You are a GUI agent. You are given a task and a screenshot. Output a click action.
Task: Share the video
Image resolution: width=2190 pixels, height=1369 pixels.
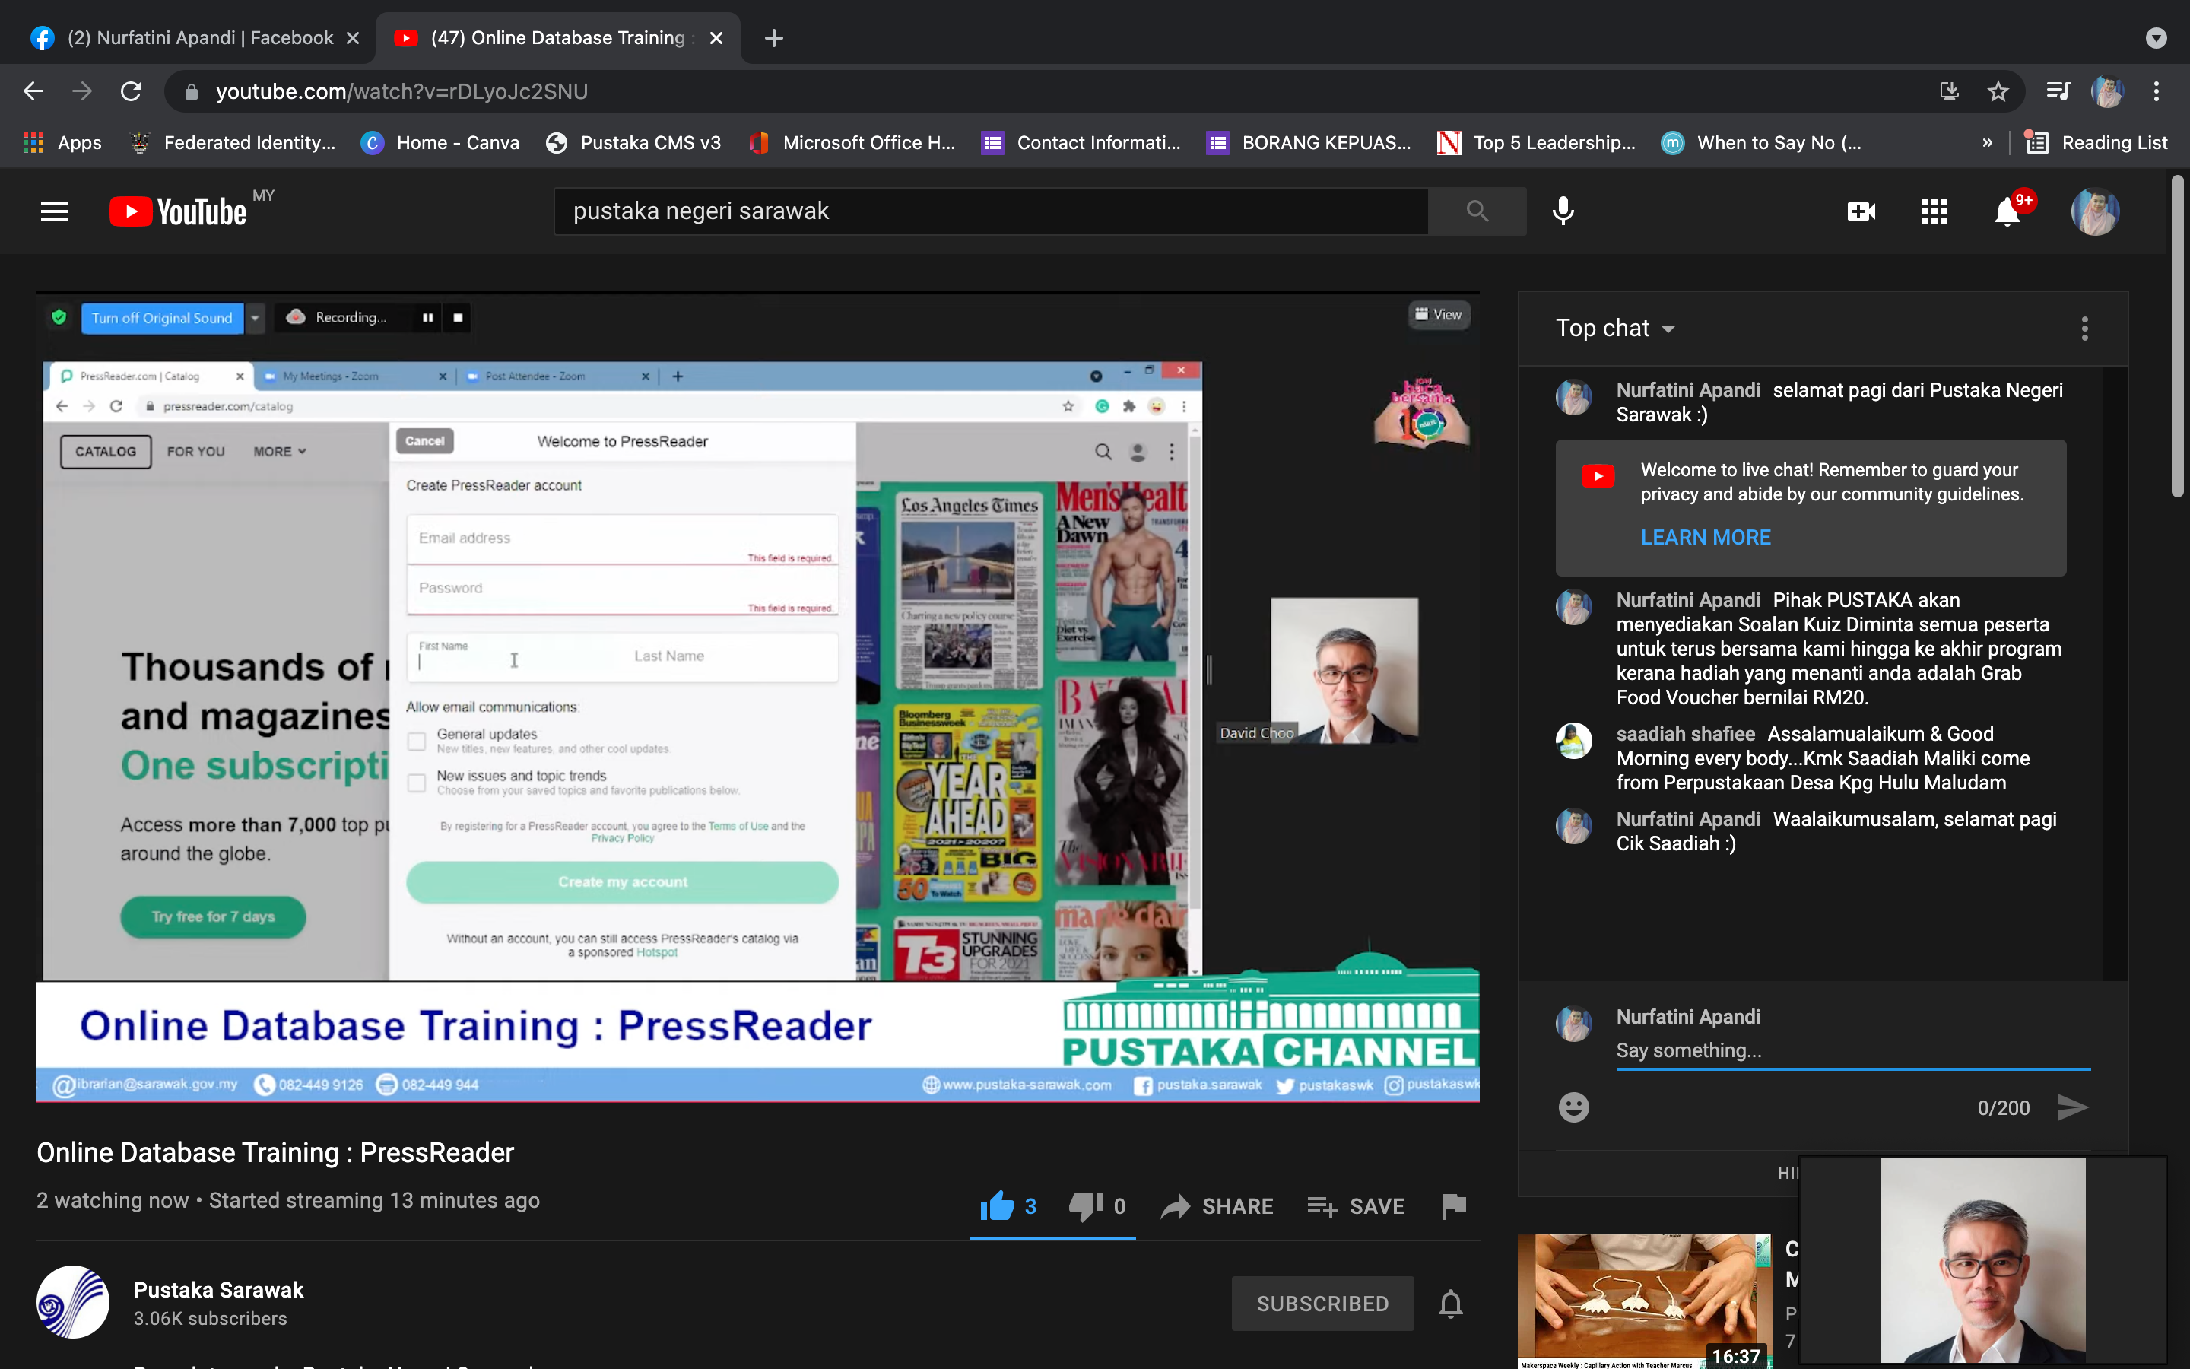point(1216,1206)
